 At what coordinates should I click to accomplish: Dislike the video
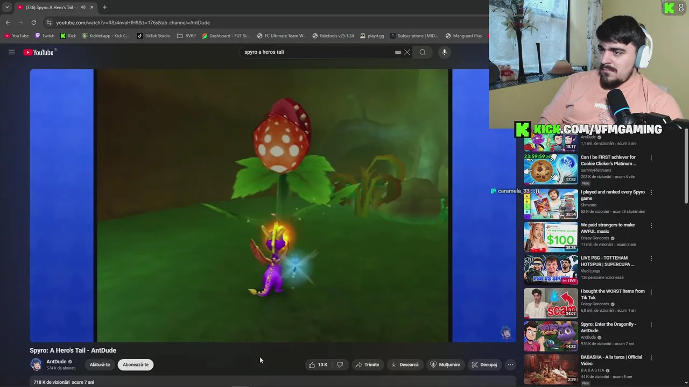340,364
